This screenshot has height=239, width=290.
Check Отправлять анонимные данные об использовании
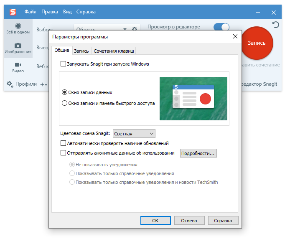(63, 153)
